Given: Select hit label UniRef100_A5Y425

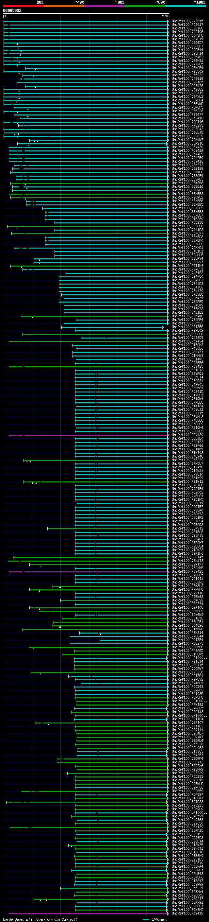Looking at the screenshot, I should [187, 367].
